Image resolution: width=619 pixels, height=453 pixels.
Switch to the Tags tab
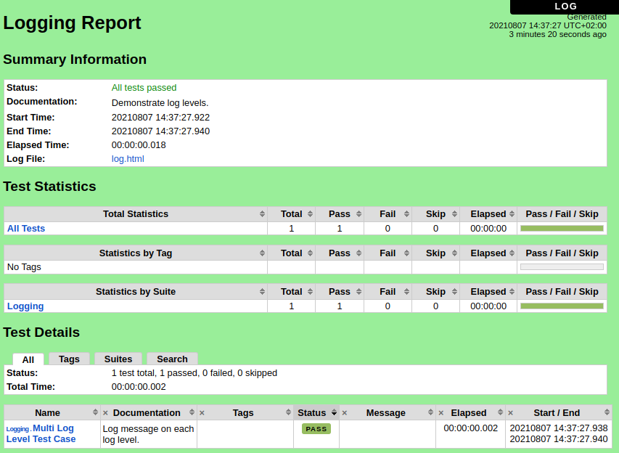[70, 359]
